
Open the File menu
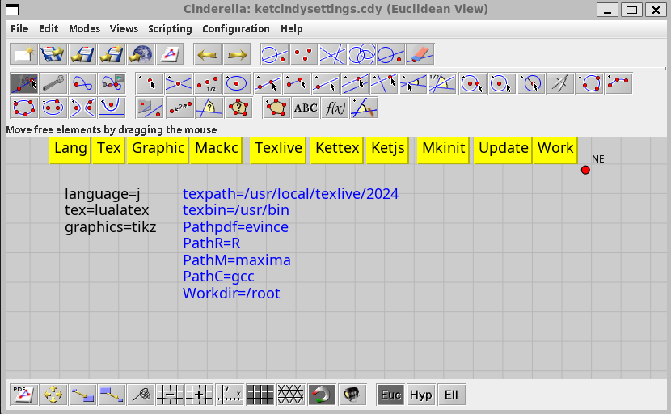19,28
